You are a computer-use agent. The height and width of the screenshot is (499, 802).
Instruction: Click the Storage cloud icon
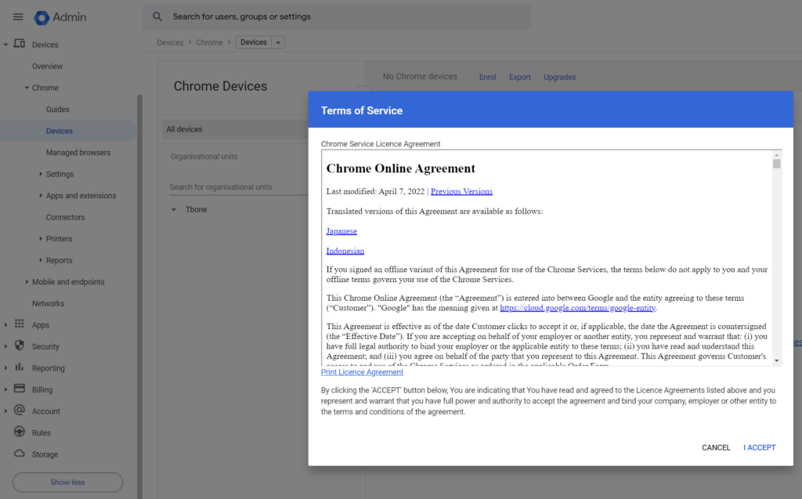(20, 454)
